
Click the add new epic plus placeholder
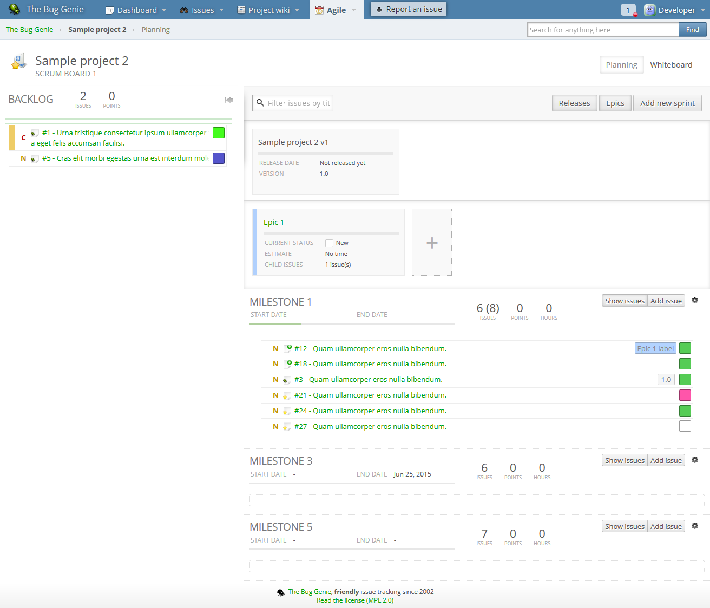432,243
